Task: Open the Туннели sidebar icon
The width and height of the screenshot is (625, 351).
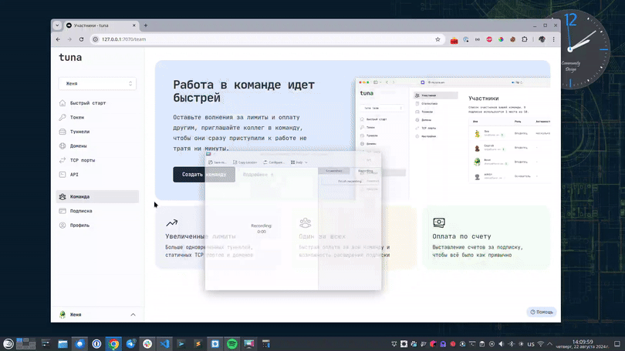Action: point(62,132)
